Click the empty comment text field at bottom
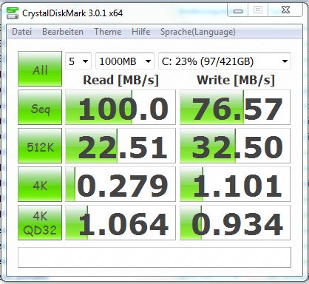 [154, 257]
